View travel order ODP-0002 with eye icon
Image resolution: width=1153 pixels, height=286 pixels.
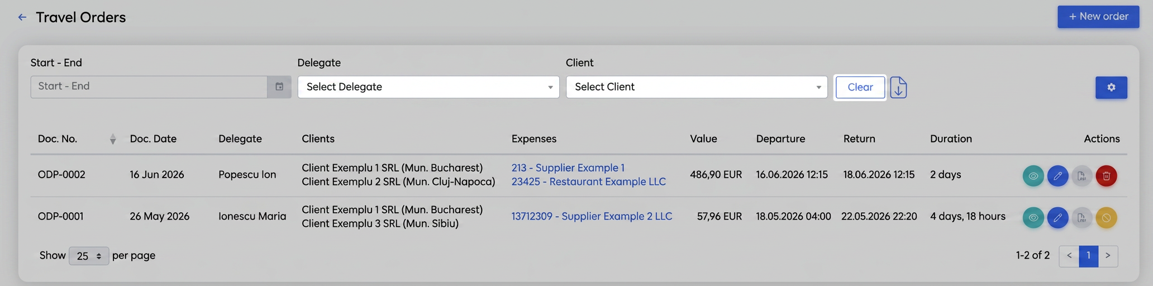(x=1033, y=176)
